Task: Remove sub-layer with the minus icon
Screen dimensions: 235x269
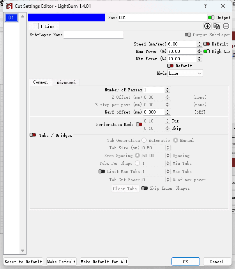Action: (226, 26)
